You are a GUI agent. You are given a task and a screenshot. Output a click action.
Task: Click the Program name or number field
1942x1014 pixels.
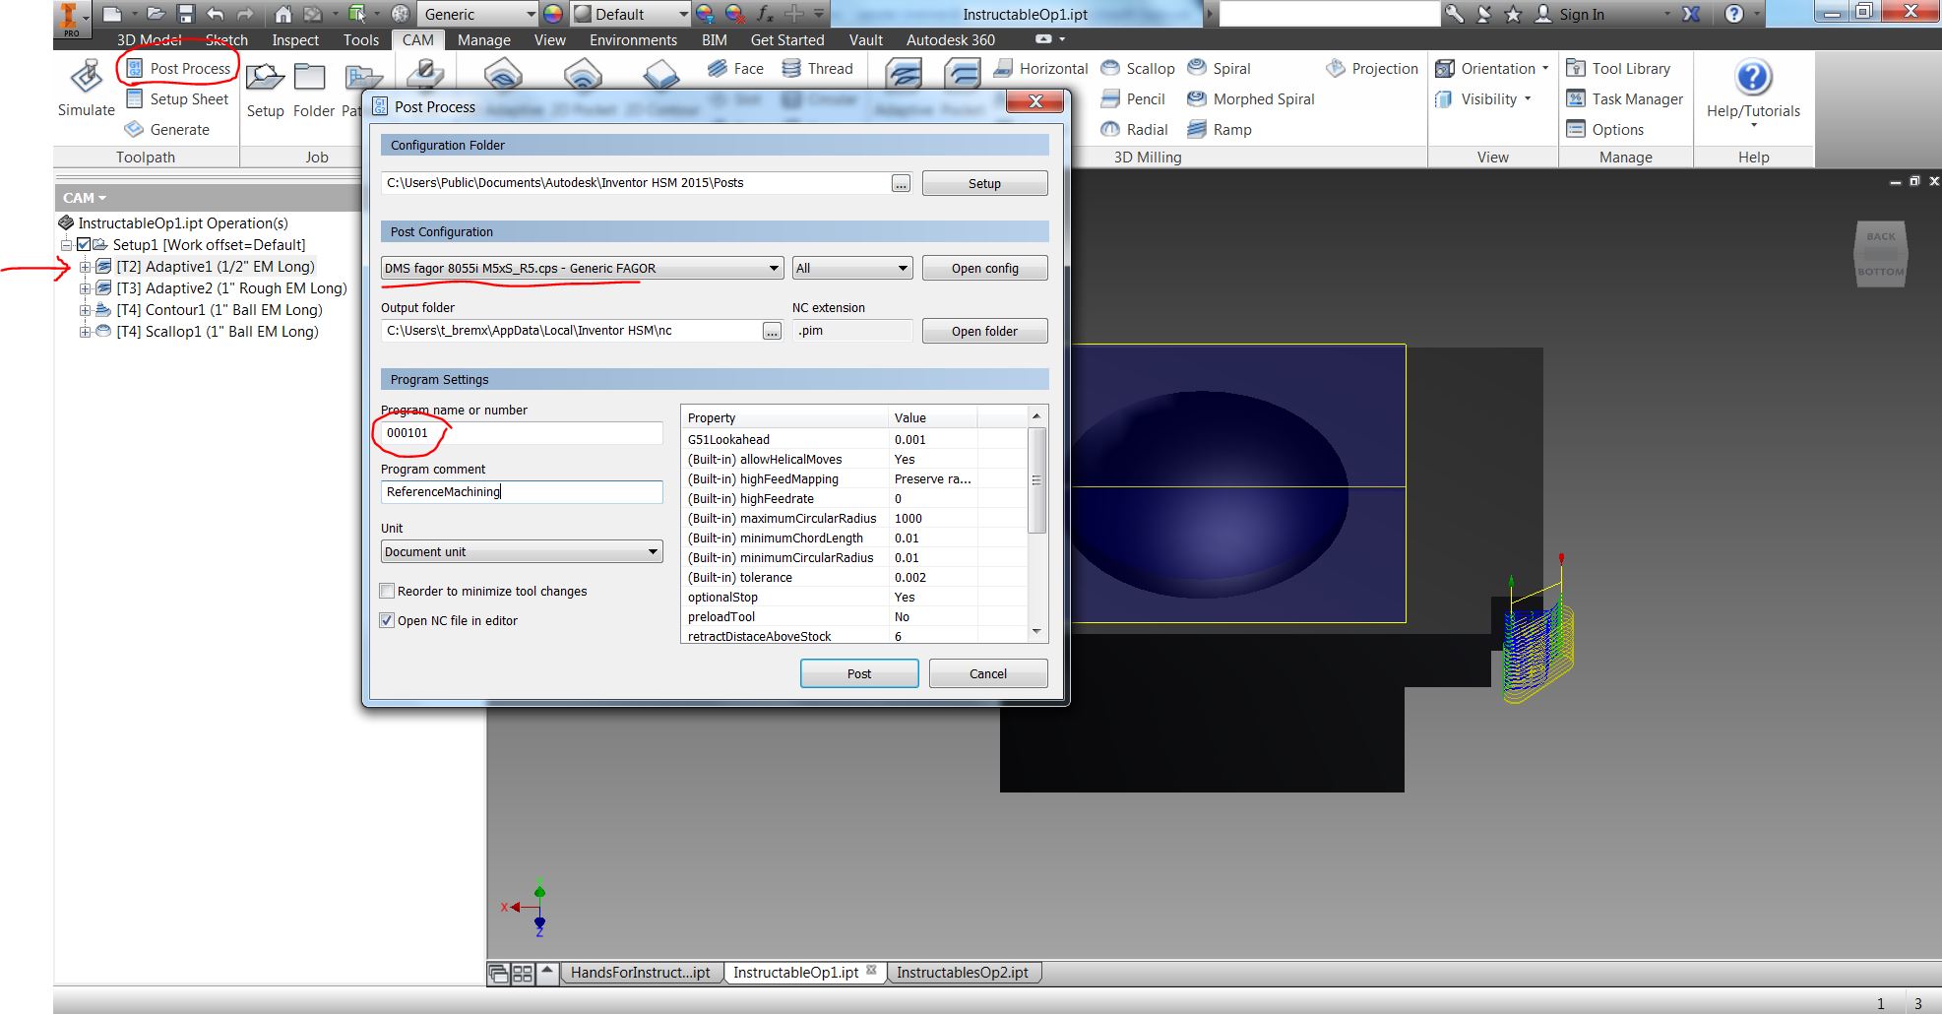tap(522, 433)
